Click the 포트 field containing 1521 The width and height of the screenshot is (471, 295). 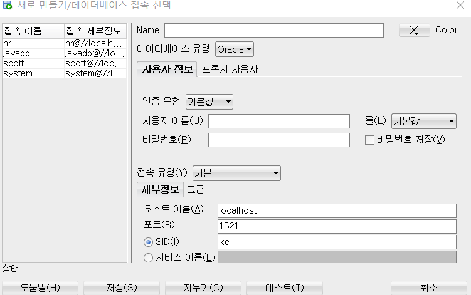tap(337, 226)
